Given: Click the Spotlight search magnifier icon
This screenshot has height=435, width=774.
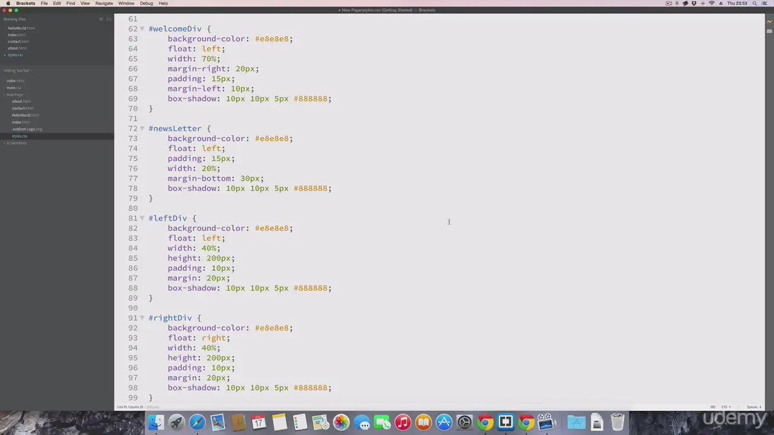Looking at the screenshot, I should click(x=755, y=3).
